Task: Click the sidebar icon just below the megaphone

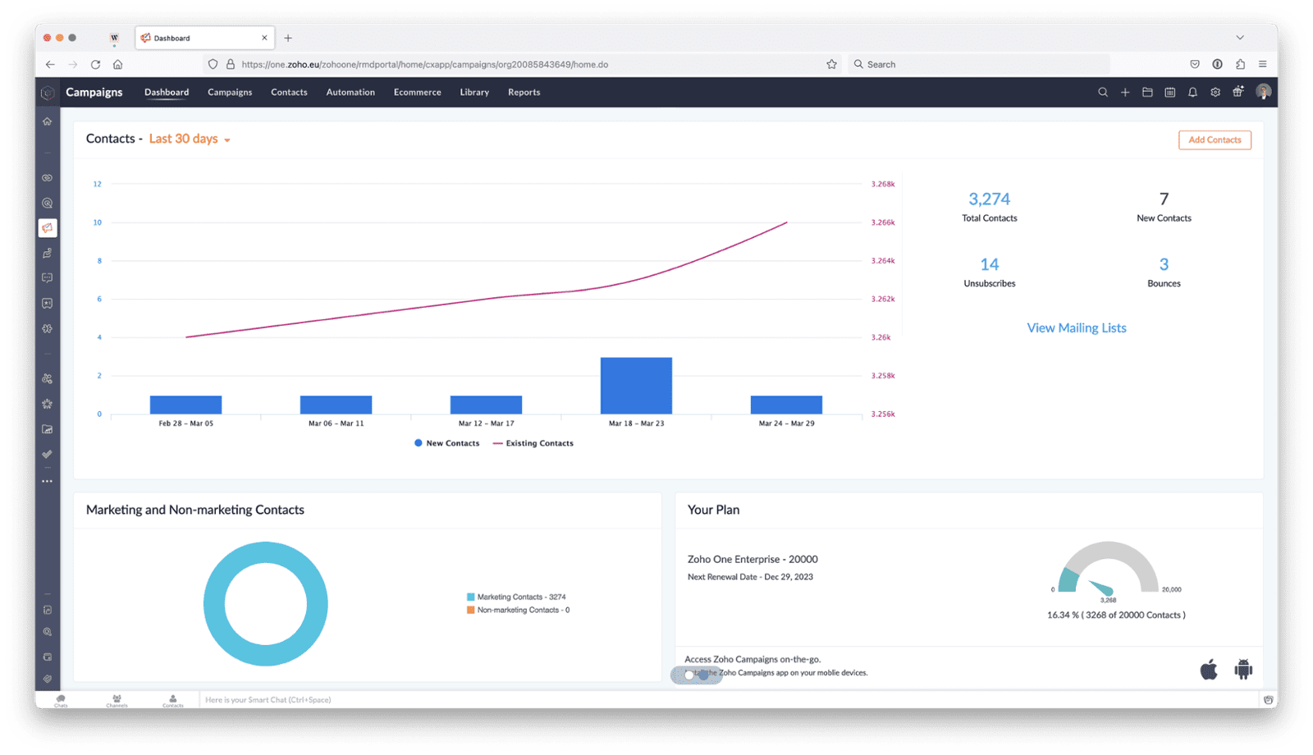Action: [48, 254]
